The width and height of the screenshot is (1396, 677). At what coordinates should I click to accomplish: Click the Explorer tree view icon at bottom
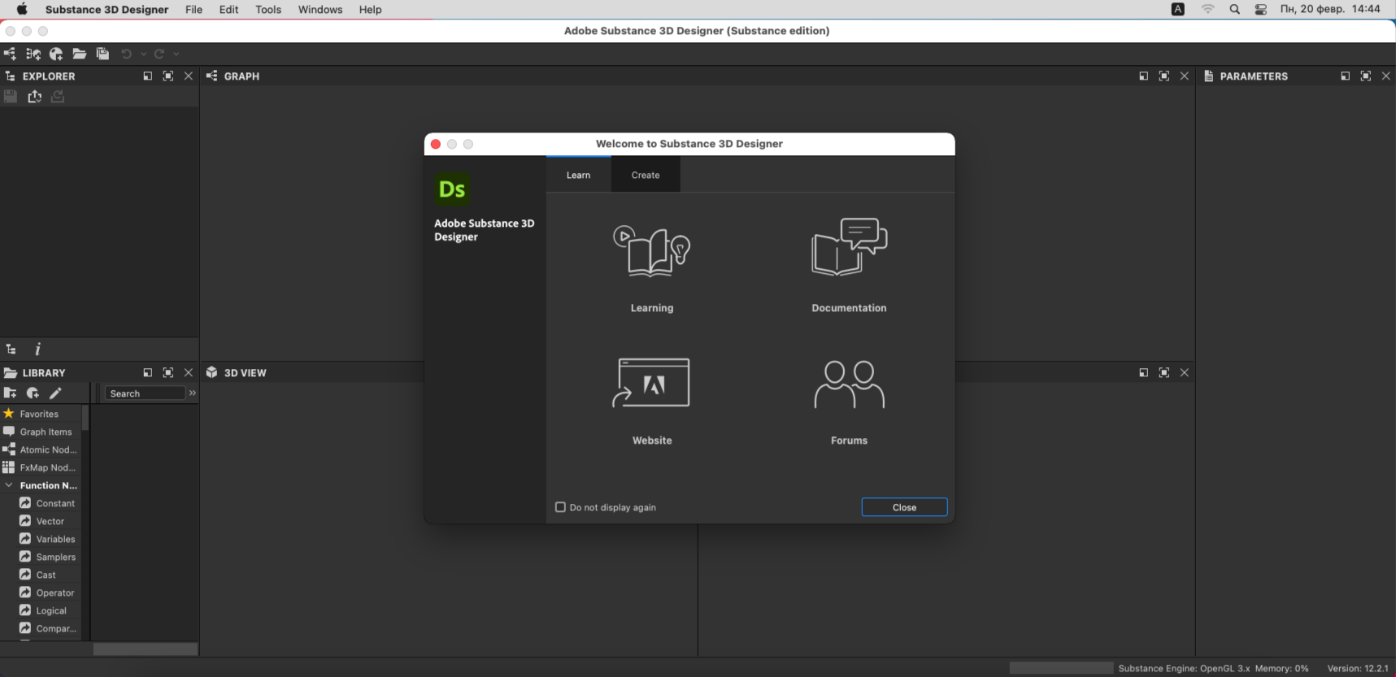pos(11,349)
